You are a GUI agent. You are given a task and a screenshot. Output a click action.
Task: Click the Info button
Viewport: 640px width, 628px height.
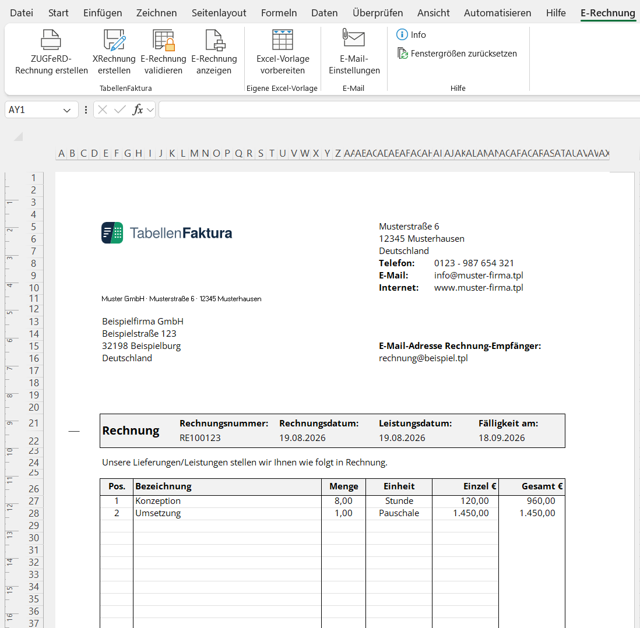[411, 35]
